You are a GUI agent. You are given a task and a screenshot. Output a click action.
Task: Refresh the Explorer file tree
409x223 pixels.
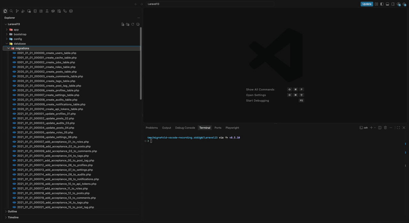[133, 24]
